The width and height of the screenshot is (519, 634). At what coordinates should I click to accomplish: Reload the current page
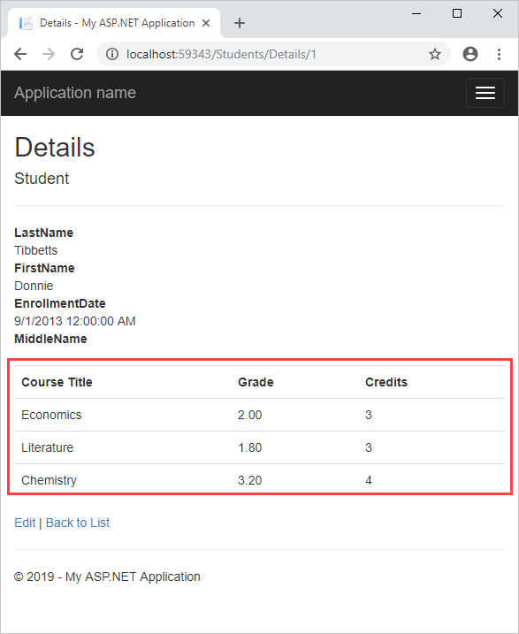(x=77, y=54)
